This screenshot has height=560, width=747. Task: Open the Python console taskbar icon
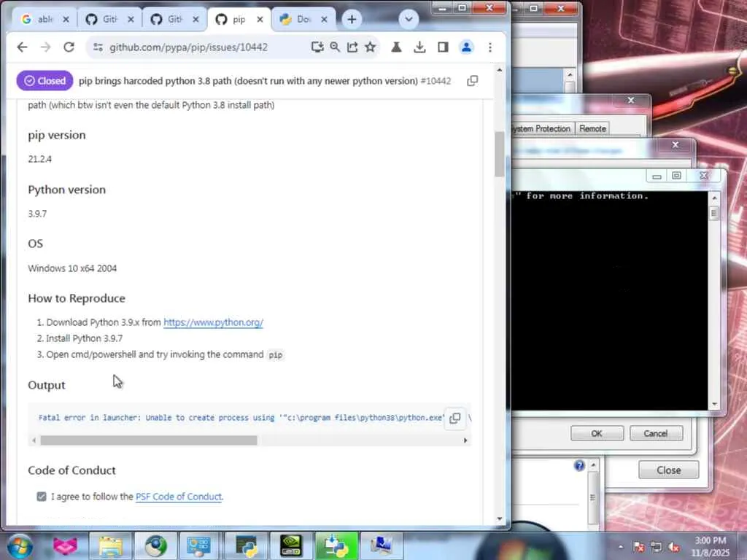pyautogui.click(x=246, y=546)
